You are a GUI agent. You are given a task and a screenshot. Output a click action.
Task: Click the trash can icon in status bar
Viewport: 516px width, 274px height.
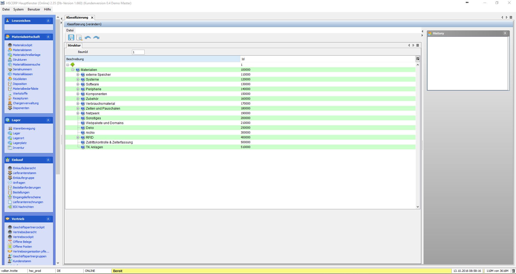click(513, 271)
